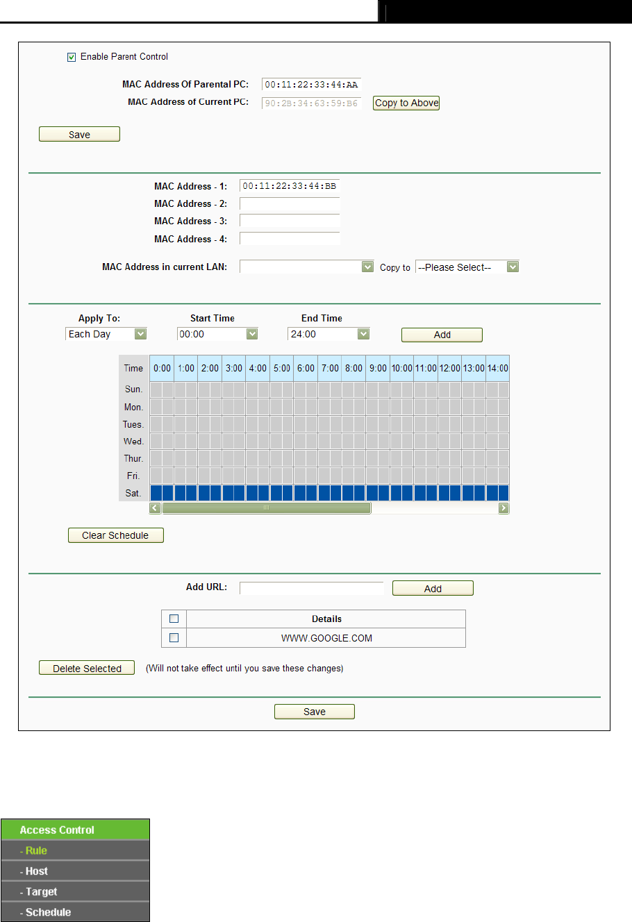Open the Apply To day dropdown
The image size is (632, 922).
point(106,334)
